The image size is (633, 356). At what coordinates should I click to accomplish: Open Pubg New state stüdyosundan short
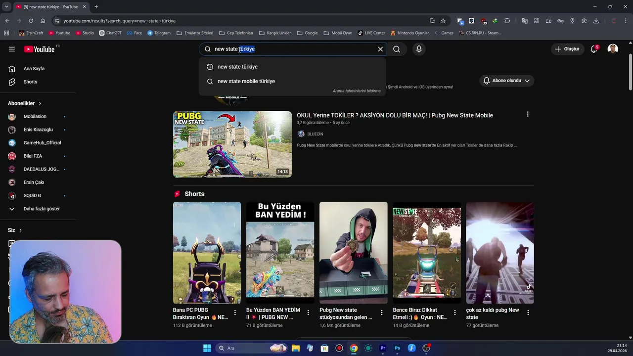[353, 253]
